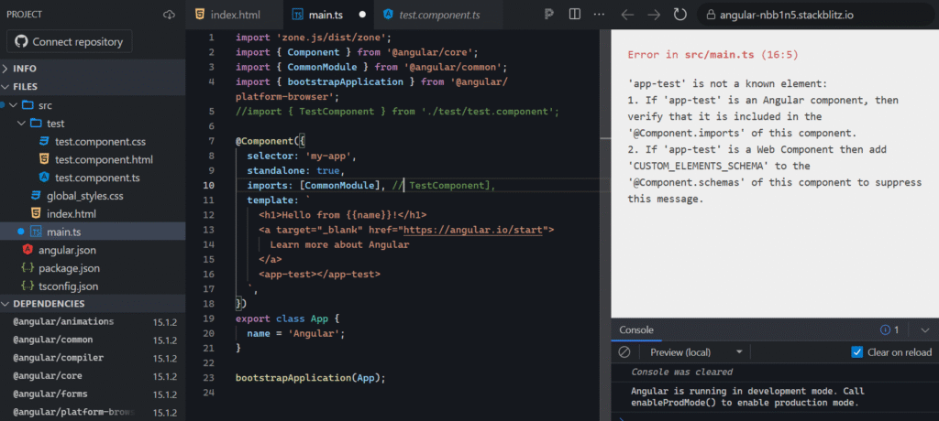Click the Angular icon next to test.component.ts in the file tree
This screenshot has height=421, width=939.
[44, 178]
